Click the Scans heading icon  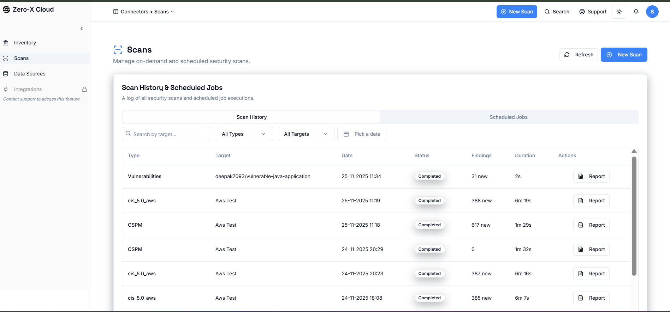(x=118, y=50)
